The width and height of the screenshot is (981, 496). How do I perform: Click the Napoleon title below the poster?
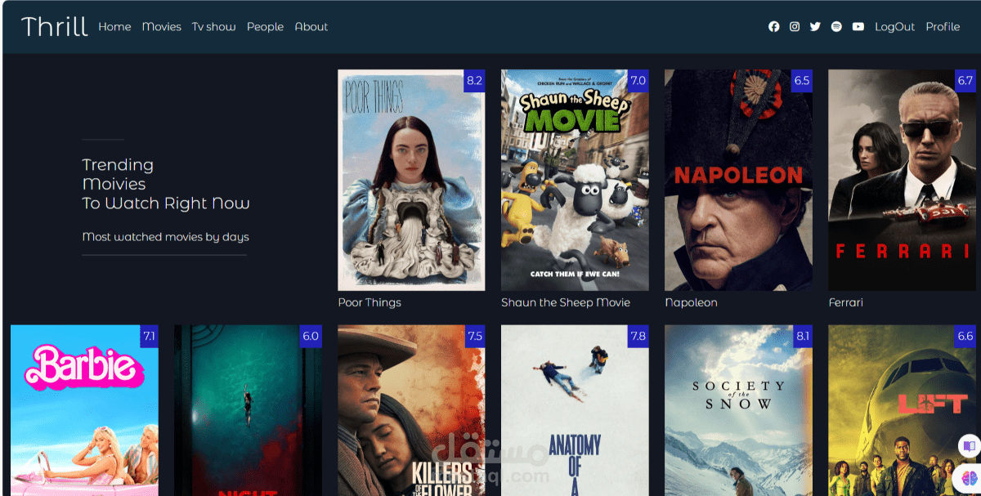pos(691,302)
